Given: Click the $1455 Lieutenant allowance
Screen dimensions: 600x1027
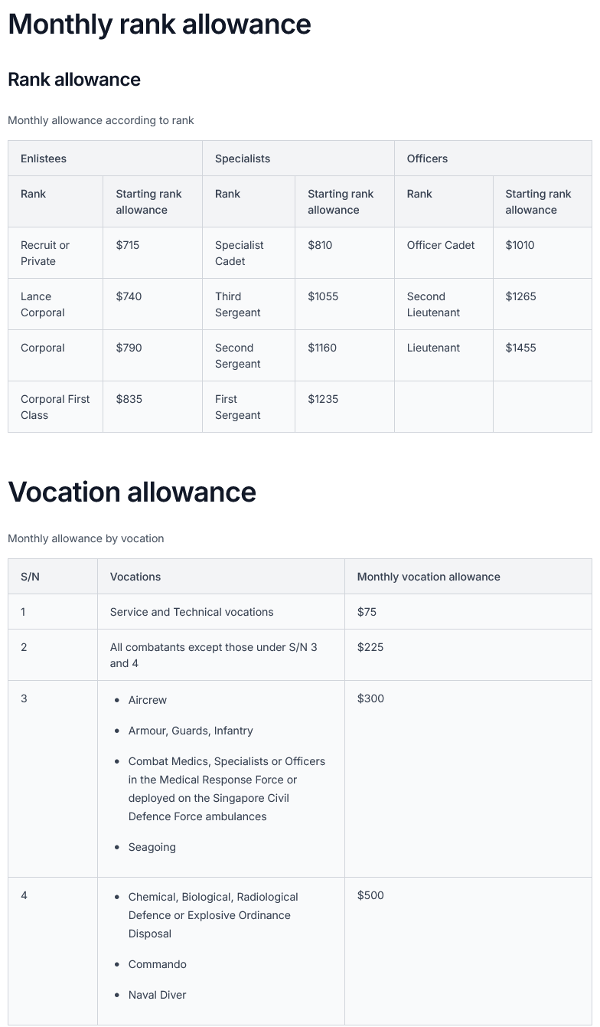Looking at the screenshot, I should point(520,348).
